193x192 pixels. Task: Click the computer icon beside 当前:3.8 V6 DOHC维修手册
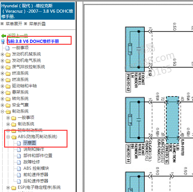(3, 42)
